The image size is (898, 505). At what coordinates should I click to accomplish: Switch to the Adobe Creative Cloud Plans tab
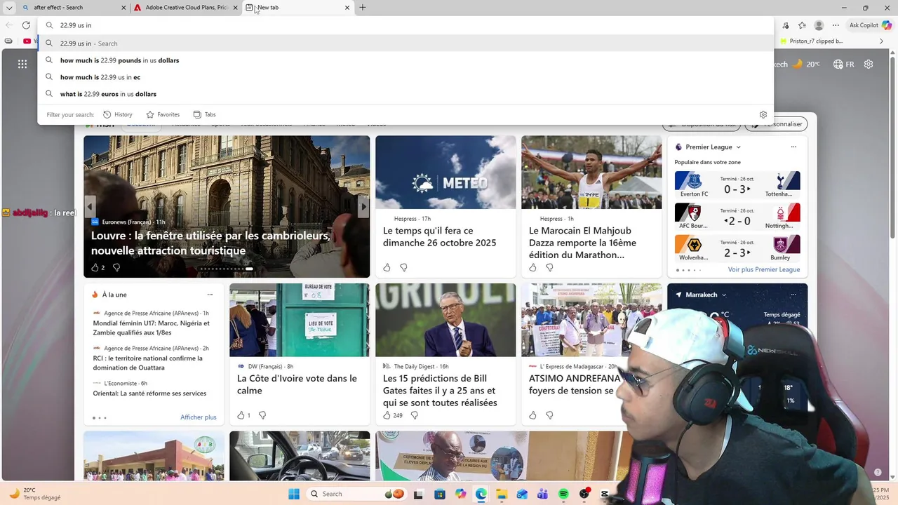click(x=187, y=8)
